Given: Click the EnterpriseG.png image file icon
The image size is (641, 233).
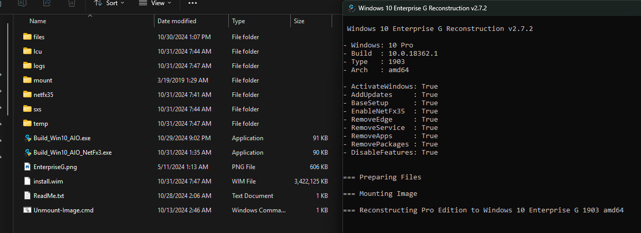Looking at the screenshot, I should coord(27,167).
